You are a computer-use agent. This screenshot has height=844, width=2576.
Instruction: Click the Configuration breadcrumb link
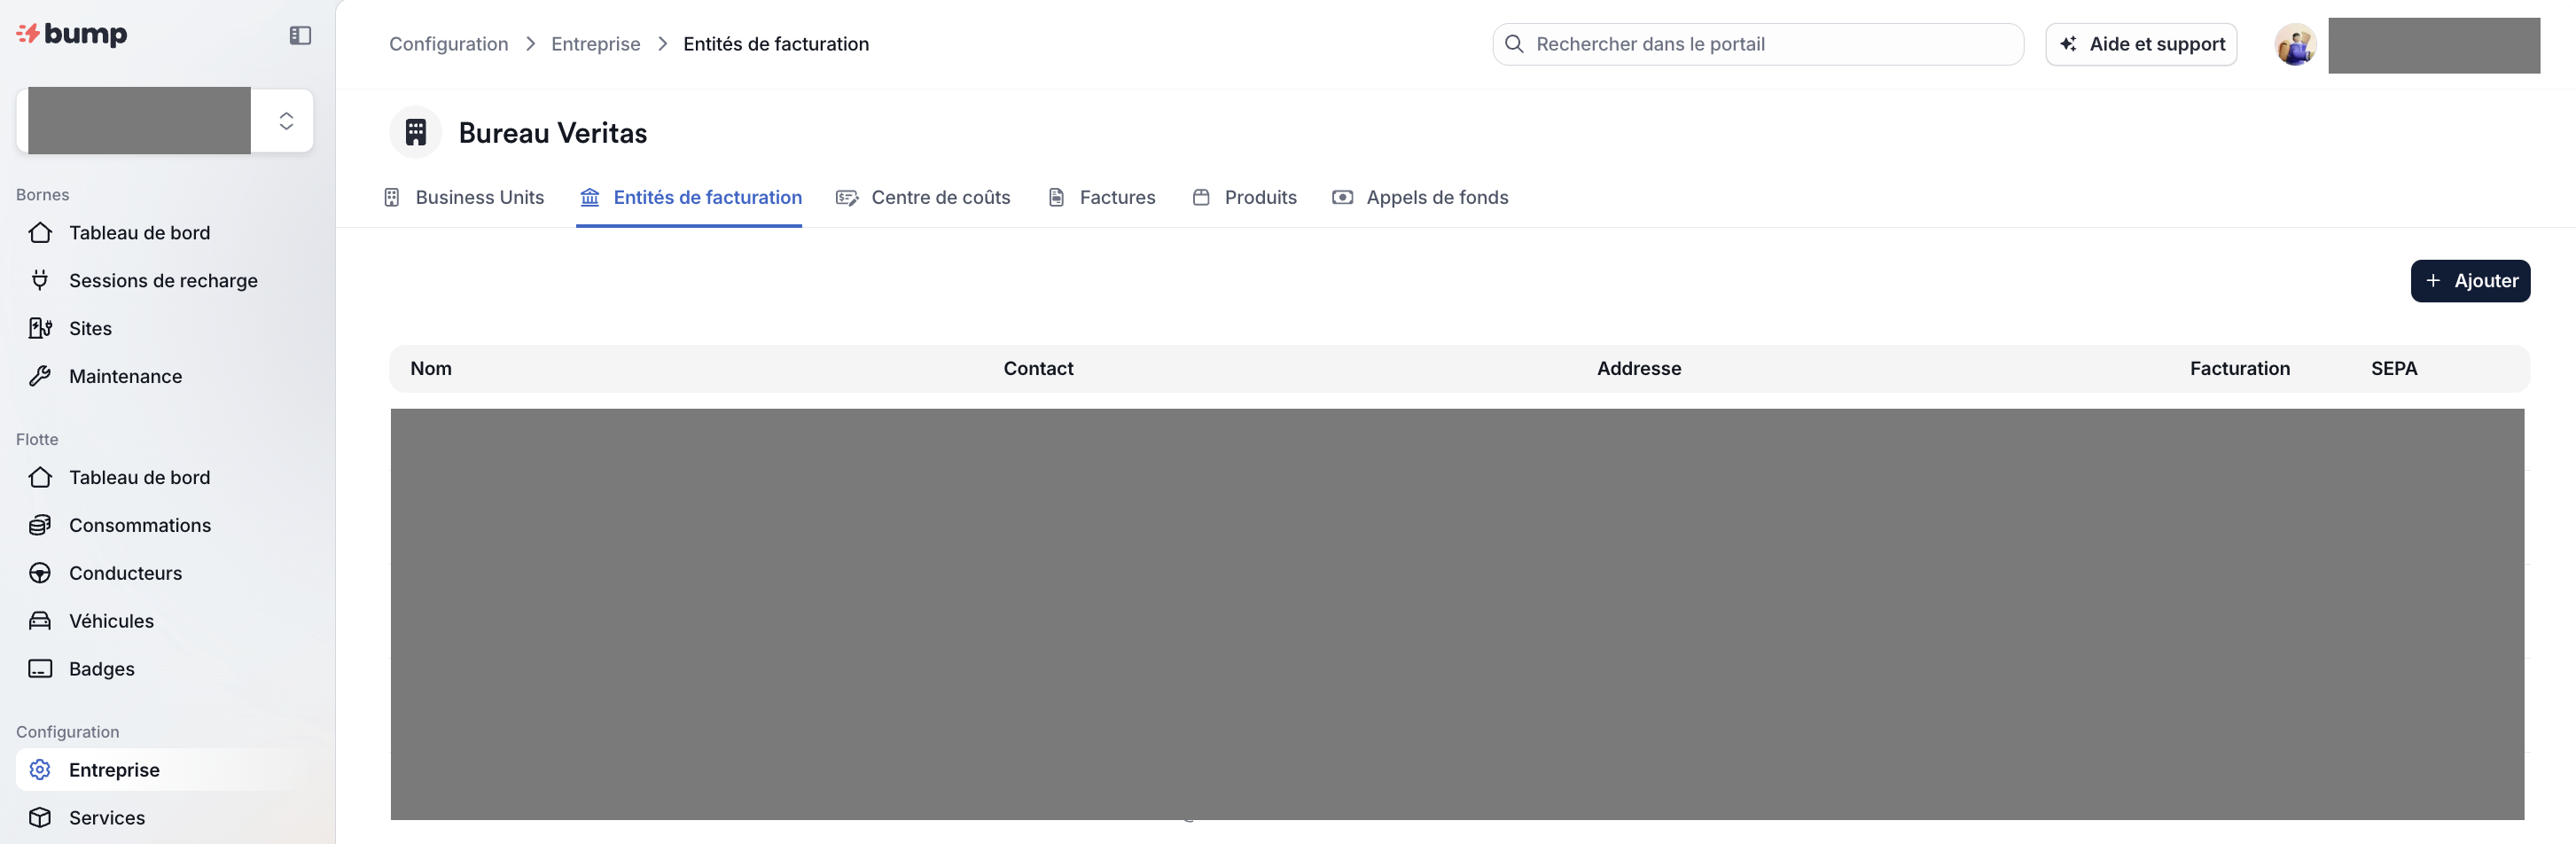[x=448, y=45]
